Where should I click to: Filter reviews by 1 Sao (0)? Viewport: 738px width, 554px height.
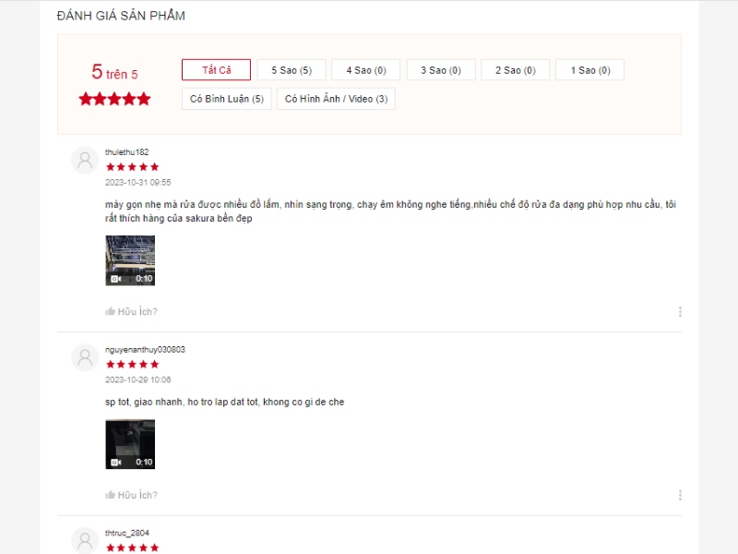point(589,70)
